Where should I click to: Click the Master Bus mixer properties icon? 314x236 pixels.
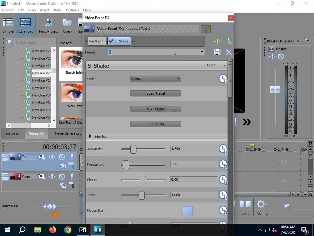[x=307, y=40]
